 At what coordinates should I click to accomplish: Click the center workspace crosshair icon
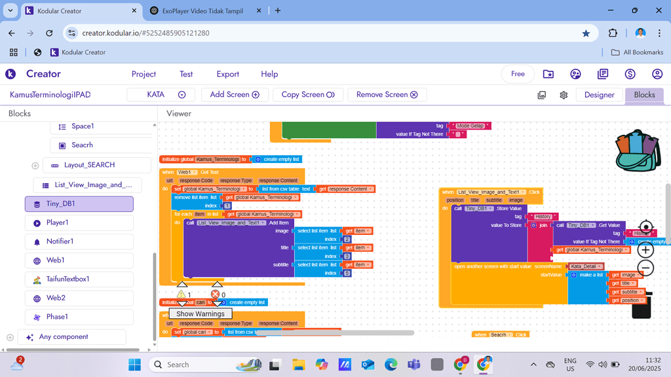click(645, 228)
